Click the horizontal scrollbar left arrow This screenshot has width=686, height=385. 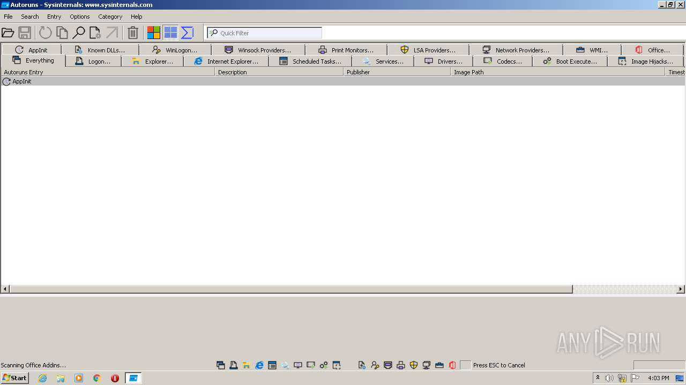pyautogui.click(x=5, y=289)
